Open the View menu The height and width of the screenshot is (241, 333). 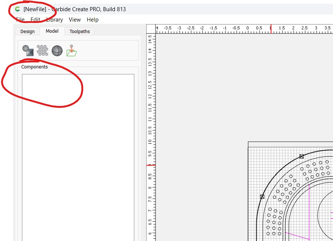(75, 20)
